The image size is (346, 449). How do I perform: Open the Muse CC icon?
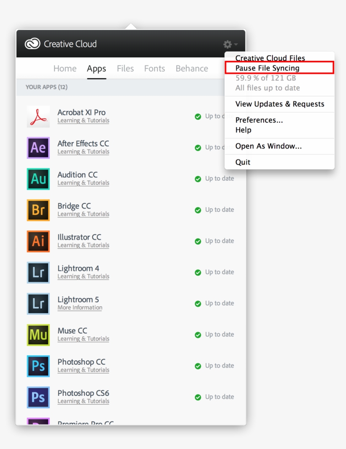[38, 335]
